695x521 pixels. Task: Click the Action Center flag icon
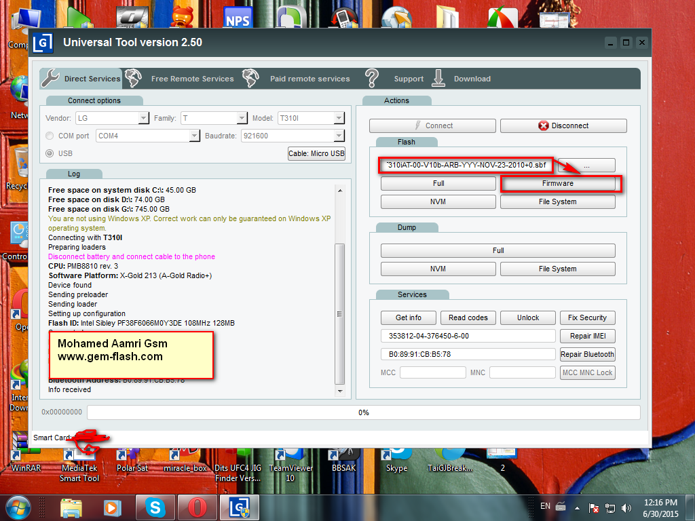594,508
